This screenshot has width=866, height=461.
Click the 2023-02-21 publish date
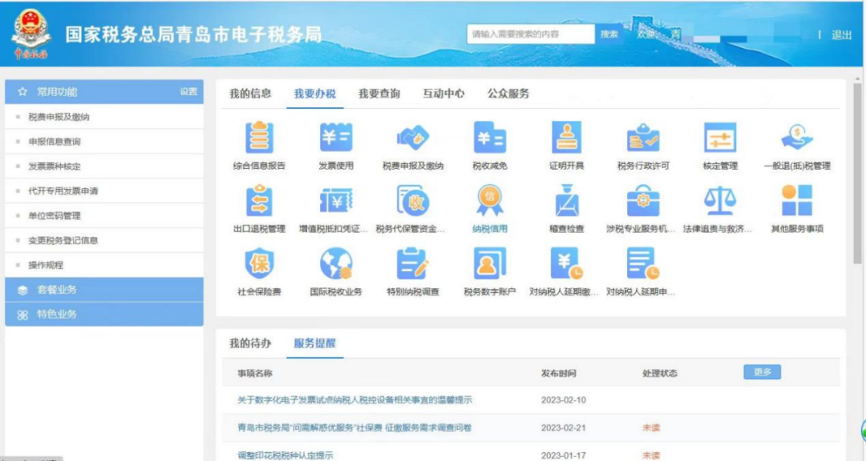coord(564,428)
